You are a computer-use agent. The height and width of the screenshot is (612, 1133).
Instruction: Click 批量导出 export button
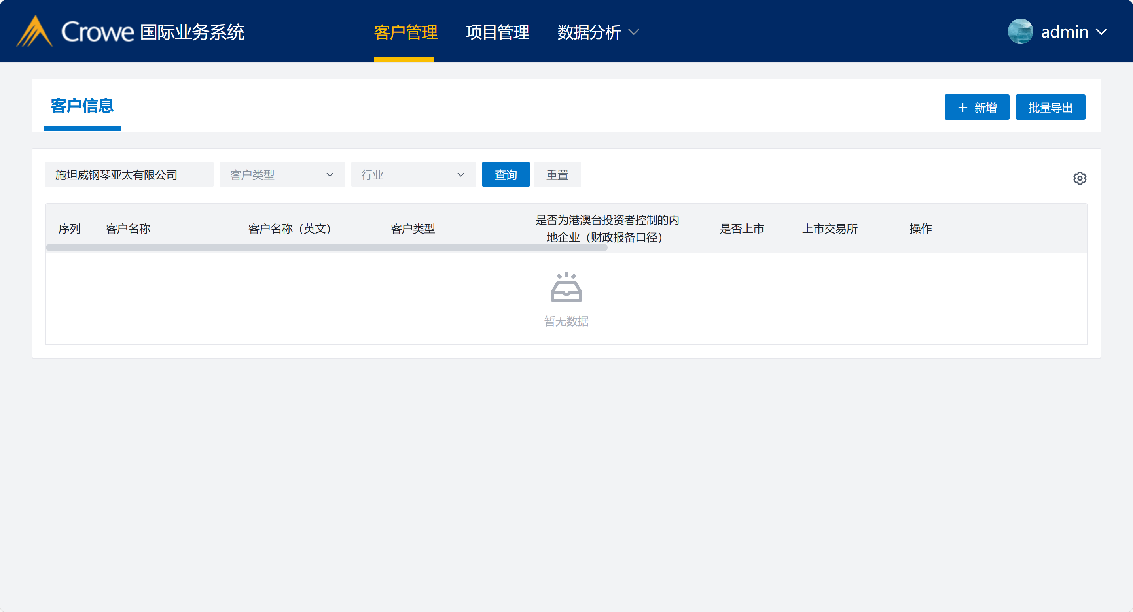[1050, 108]
